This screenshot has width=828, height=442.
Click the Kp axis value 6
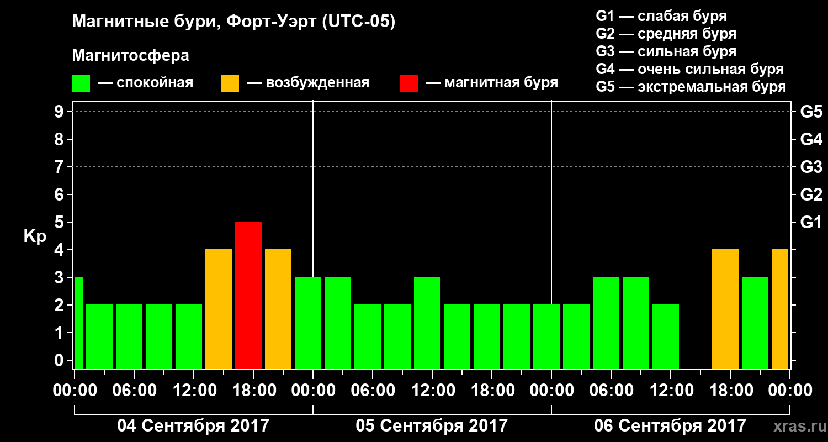(x=60, y=194)
